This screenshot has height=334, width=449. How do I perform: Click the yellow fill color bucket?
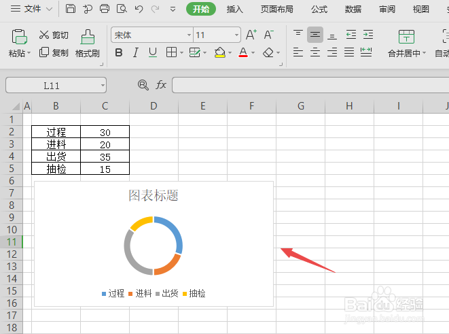(x=220, y=52)
